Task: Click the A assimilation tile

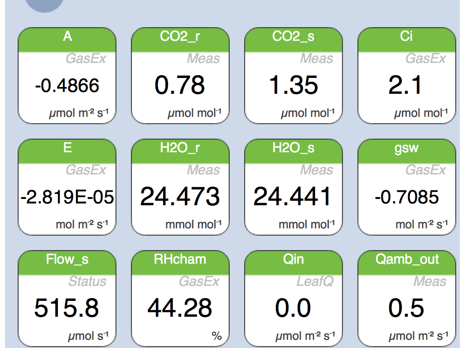Action: pyautogui.click(x=67, y=76)
